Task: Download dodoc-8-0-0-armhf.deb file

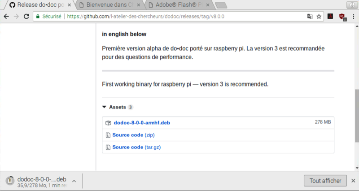Action: click(142, 122)
